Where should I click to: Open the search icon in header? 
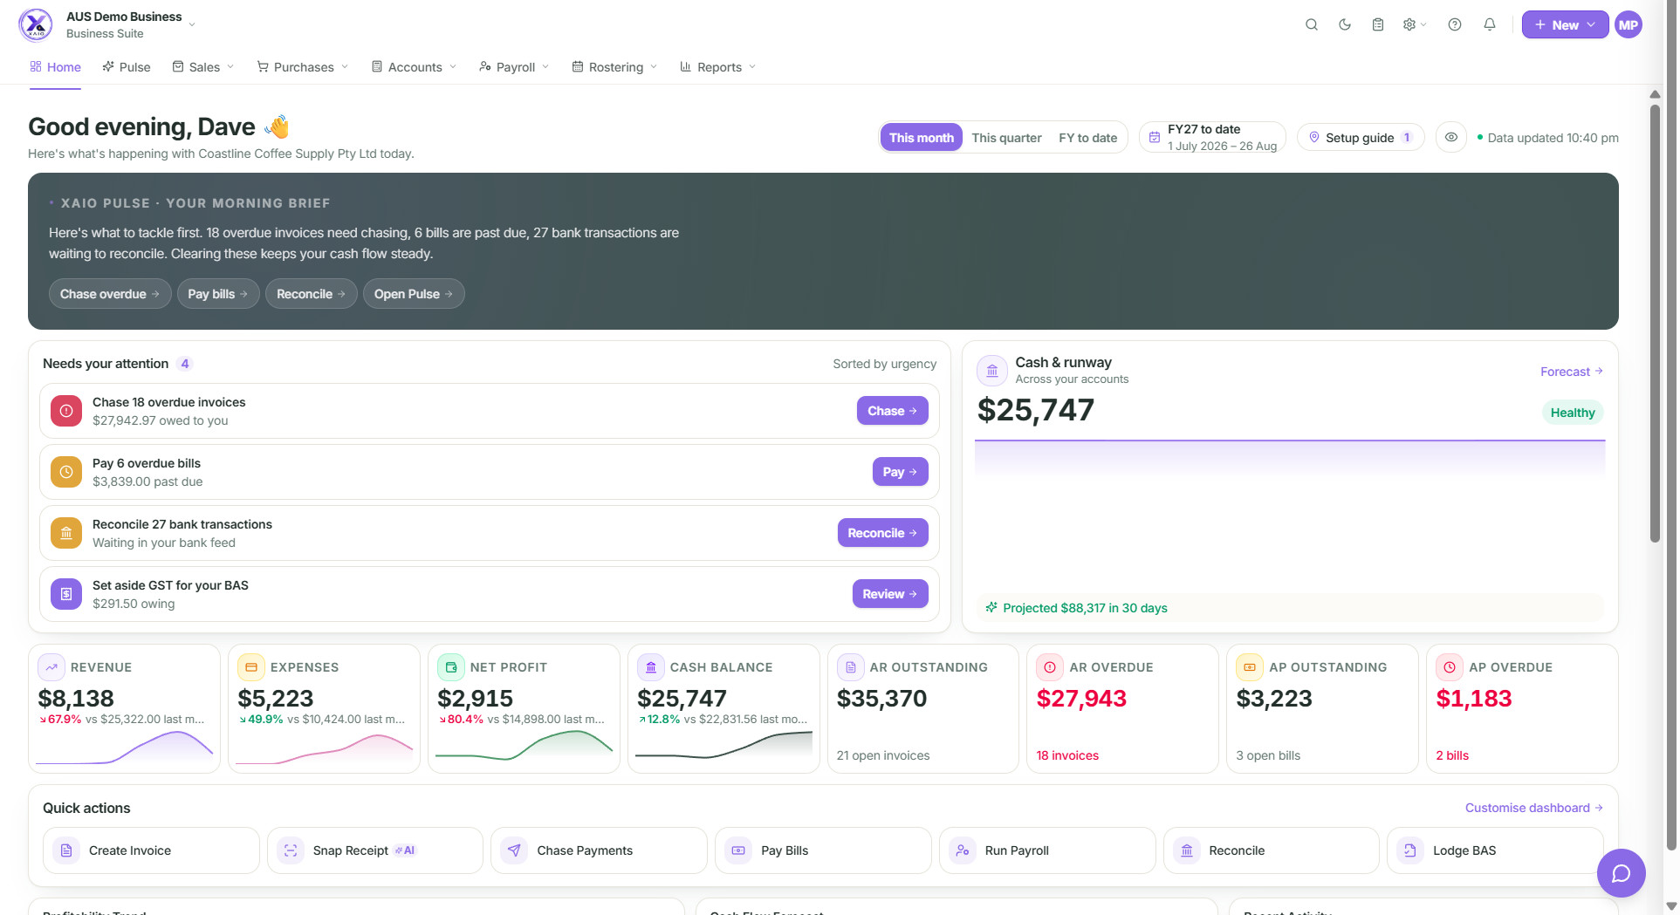coord(1311,25)
